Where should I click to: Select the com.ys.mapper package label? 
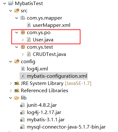click(x=44, y=18)
